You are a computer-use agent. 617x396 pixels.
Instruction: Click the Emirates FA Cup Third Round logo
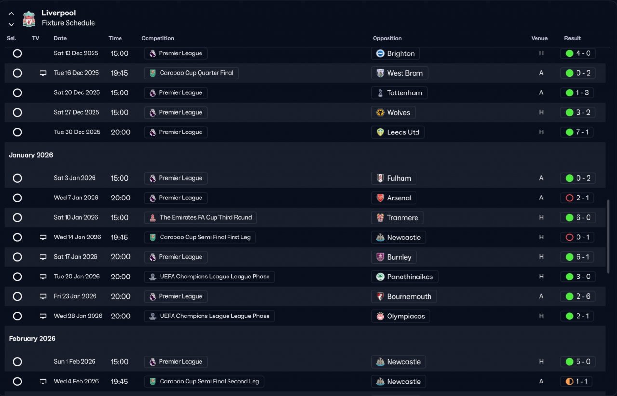tap(153, 218)
